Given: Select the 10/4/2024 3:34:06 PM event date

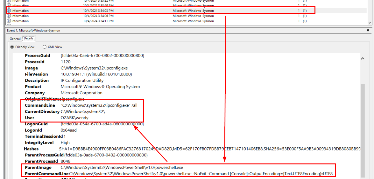Looking at the screenshot, I should (98, 16).
